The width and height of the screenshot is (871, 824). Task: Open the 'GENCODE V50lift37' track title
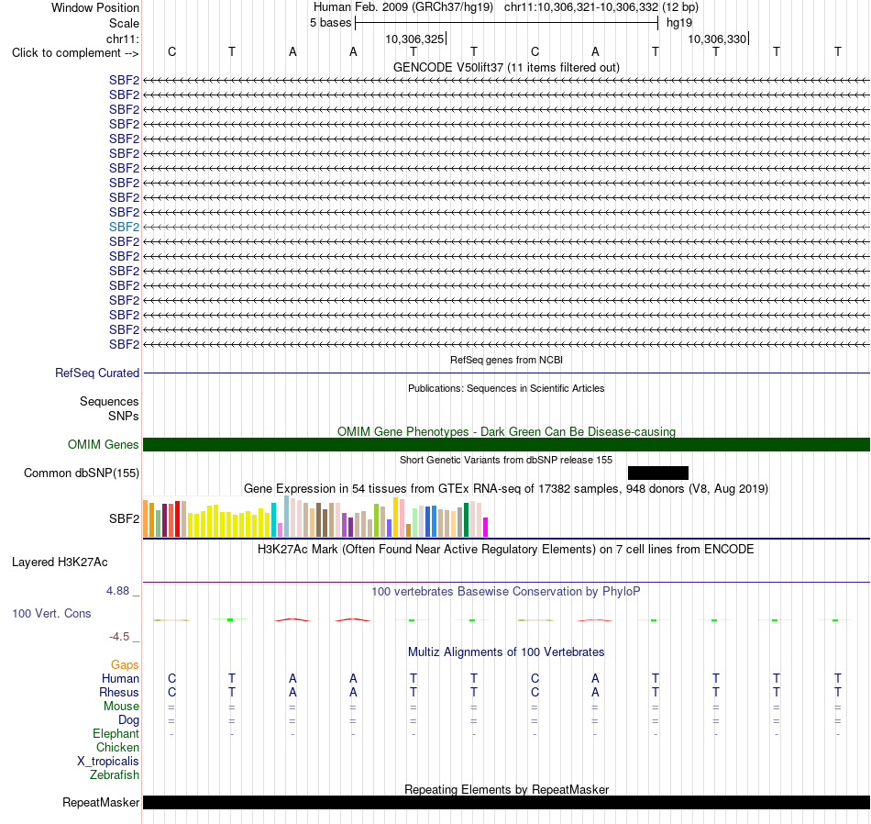pos(506,67)
